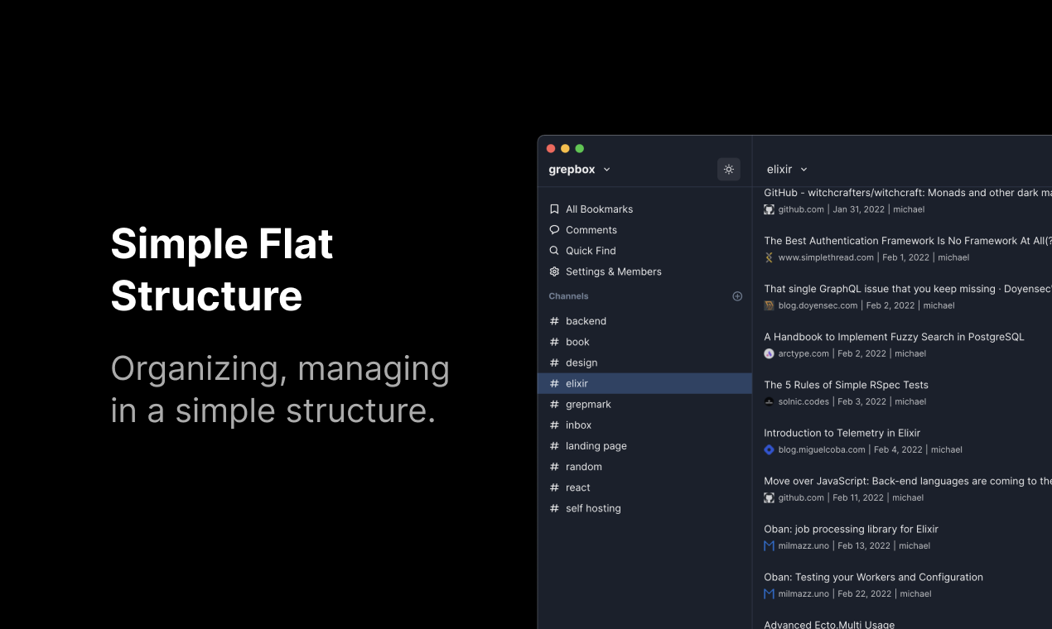1052x629 pixels.
Task: Click github.com favicon dated Feb 11, 2022
Action: pyautogui.click(x=769, y=497)
